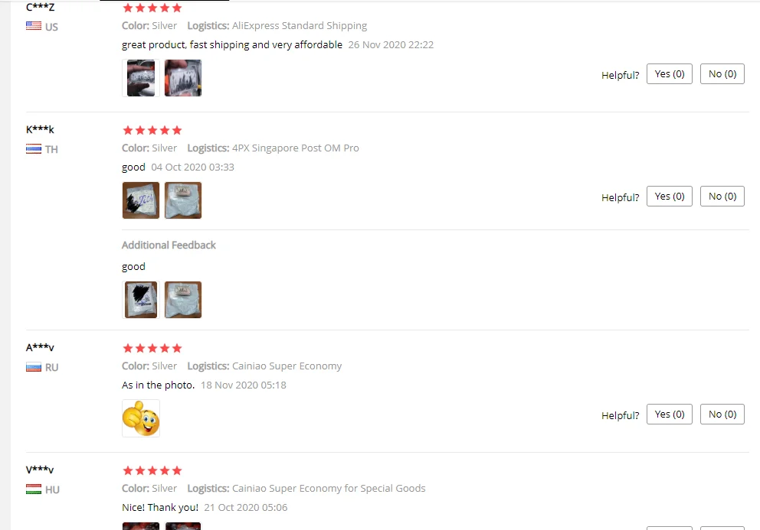
Task: Open first photo in K***k's review
Action: pos(140,200)
